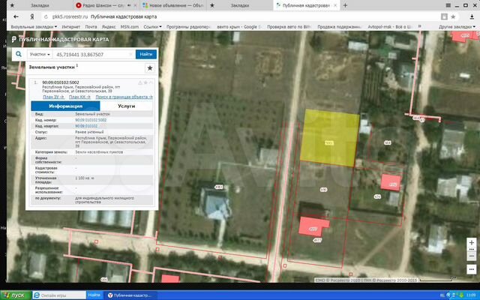Open a new browser tab with plus

pos(345,5)
